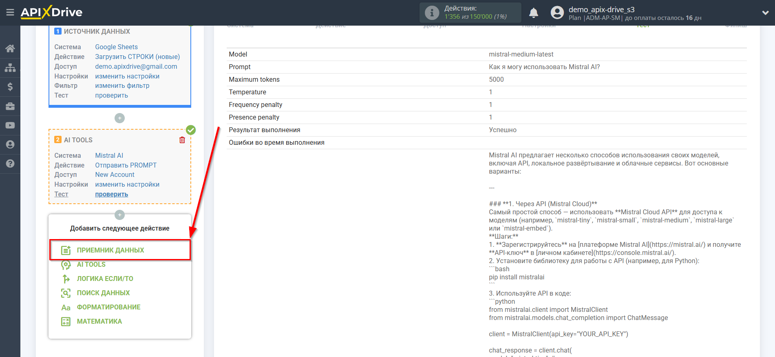Open connections diagram icon in sidebar
Screen dimensions: 775x357
pyautogui.click(x=10, y=67)
